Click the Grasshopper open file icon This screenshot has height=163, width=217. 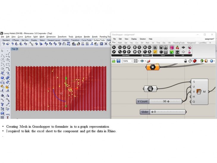[114, 61]
